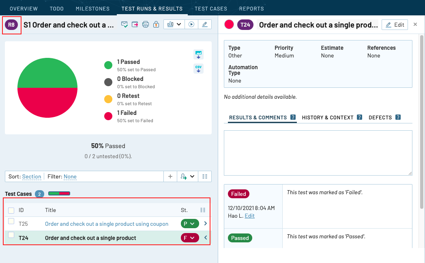This screenshot has height=263, width=425.
Task: Click the export run icon with pink arrow
Action: (x=135, y=24)
